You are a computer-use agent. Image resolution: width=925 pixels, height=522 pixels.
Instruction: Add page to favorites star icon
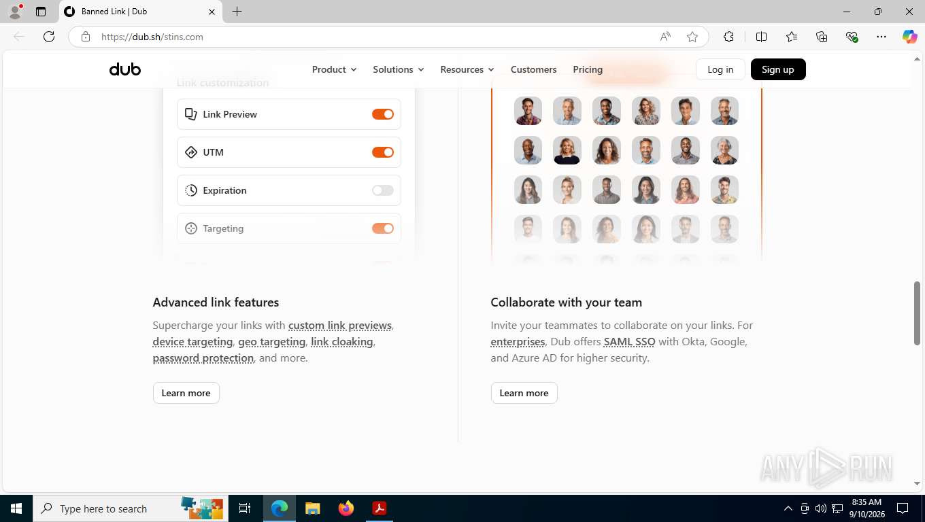click(x=692, y=37)
